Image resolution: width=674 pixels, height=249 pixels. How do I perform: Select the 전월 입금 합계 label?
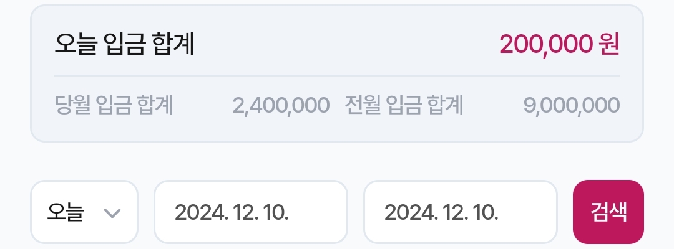click(x=404, y=106)
